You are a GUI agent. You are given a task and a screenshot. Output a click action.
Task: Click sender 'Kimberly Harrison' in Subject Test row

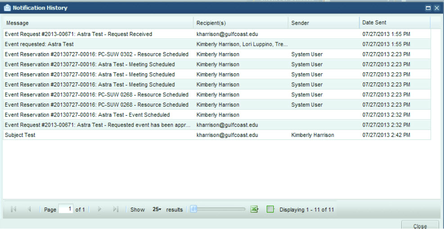[x=313, y=135]
